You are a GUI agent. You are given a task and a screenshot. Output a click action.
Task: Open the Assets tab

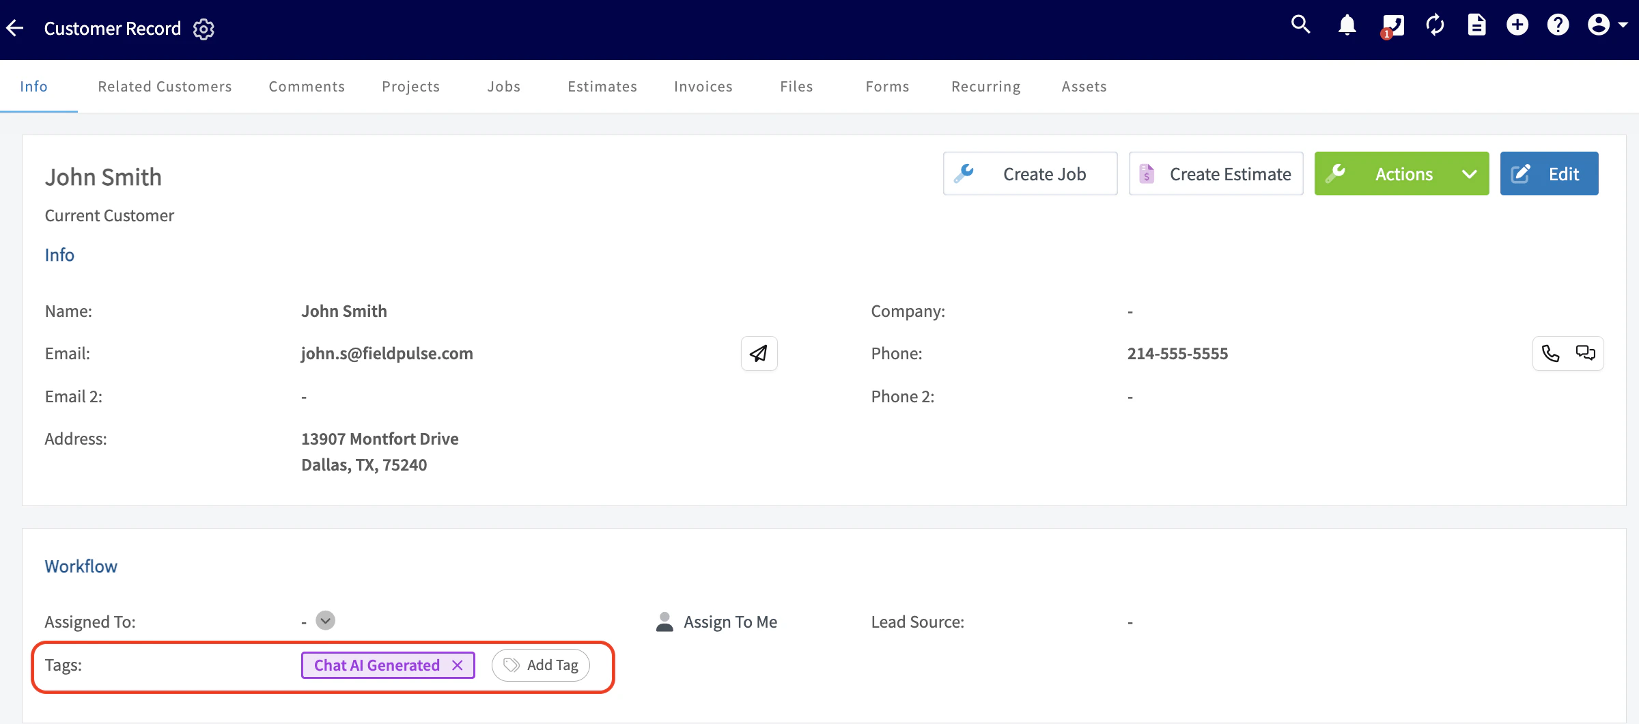1084,87
